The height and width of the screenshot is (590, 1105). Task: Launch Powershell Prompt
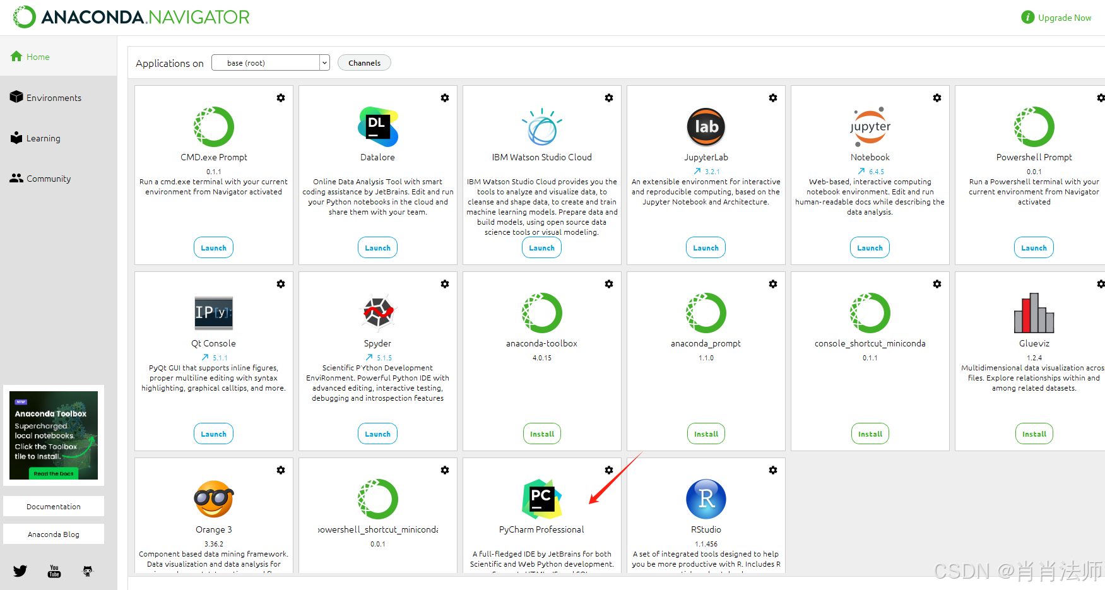coord(1034,247)
